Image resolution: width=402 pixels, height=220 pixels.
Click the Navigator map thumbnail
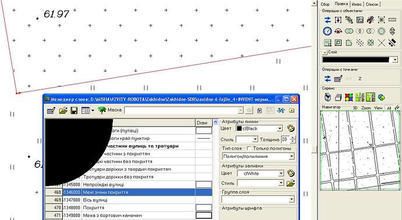coord(360,150)
